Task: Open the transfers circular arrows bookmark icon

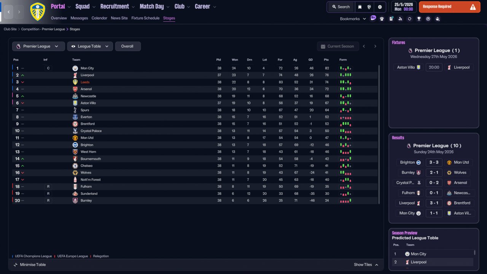Action: [x=409, y=19]
